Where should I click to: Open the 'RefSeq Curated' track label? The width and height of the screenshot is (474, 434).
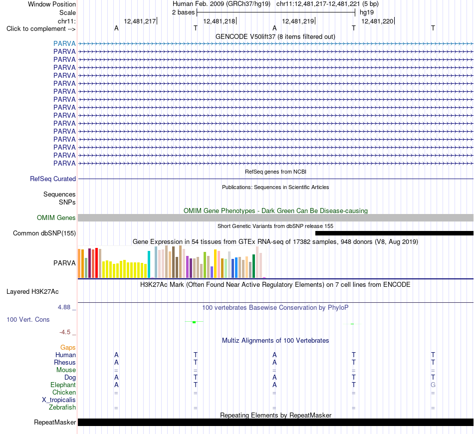[53, 179]
